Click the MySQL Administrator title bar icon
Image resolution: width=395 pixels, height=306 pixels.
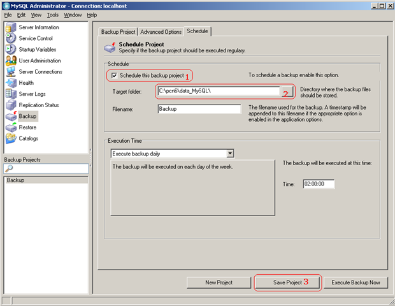pos(6,6)
